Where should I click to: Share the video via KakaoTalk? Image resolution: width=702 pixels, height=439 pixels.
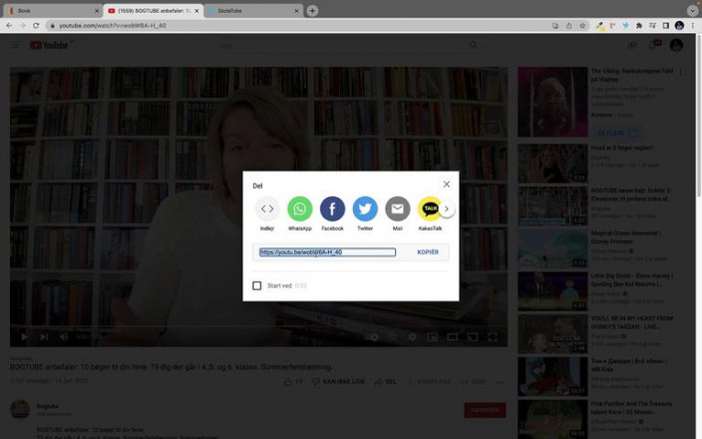pos(430,209)
